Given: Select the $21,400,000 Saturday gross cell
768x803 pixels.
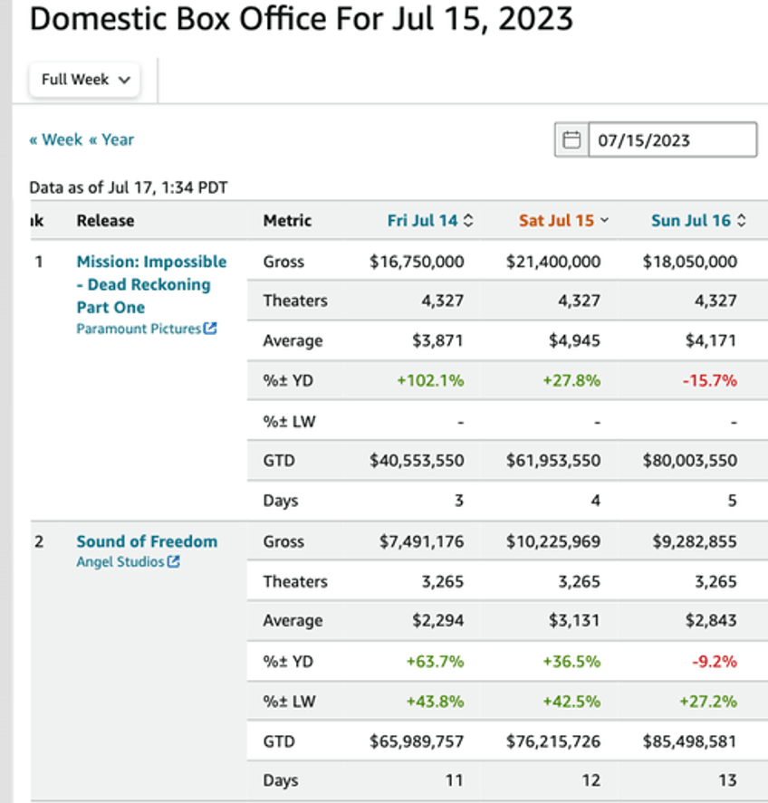Looking at the screenshot, I should point(553,262).
